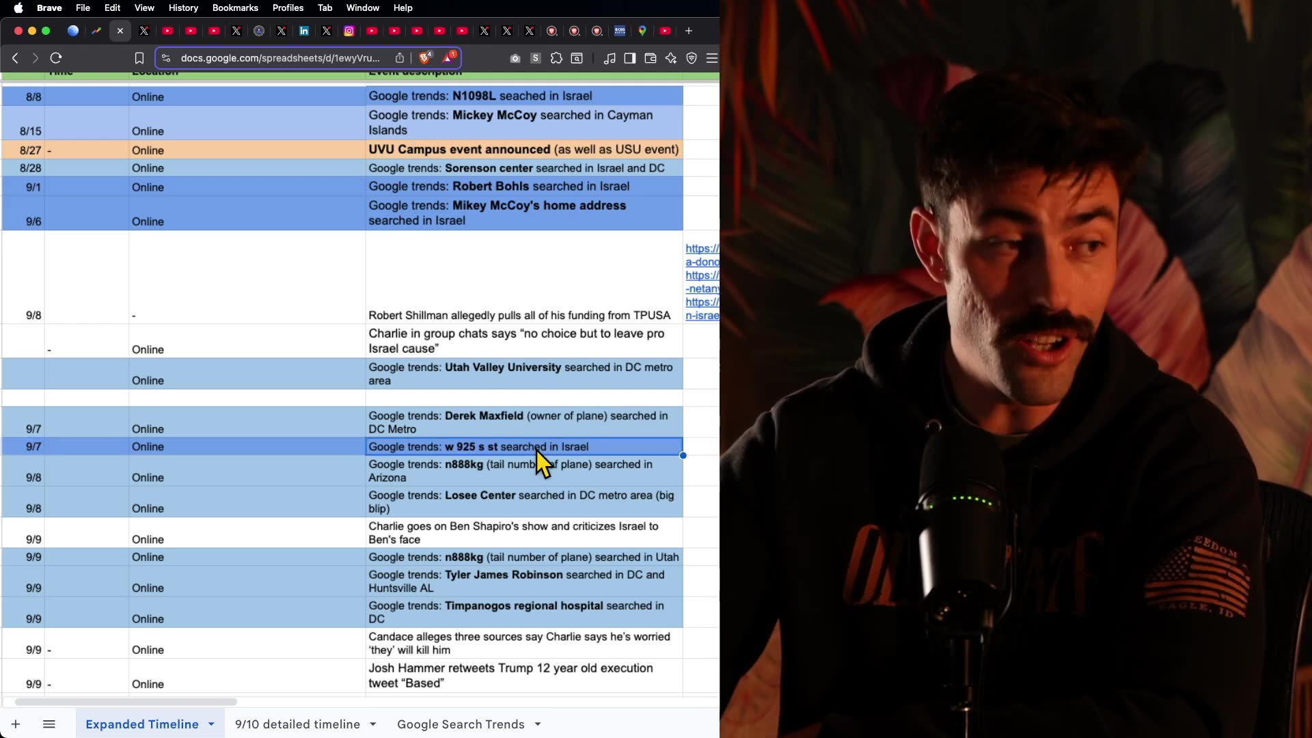
Task: Reload the page
Action: click(56, 58)
